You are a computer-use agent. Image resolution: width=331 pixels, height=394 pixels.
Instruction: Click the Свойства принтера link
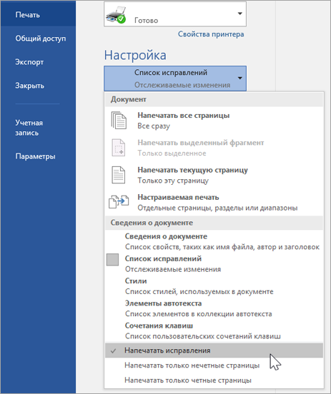point(211,34)
